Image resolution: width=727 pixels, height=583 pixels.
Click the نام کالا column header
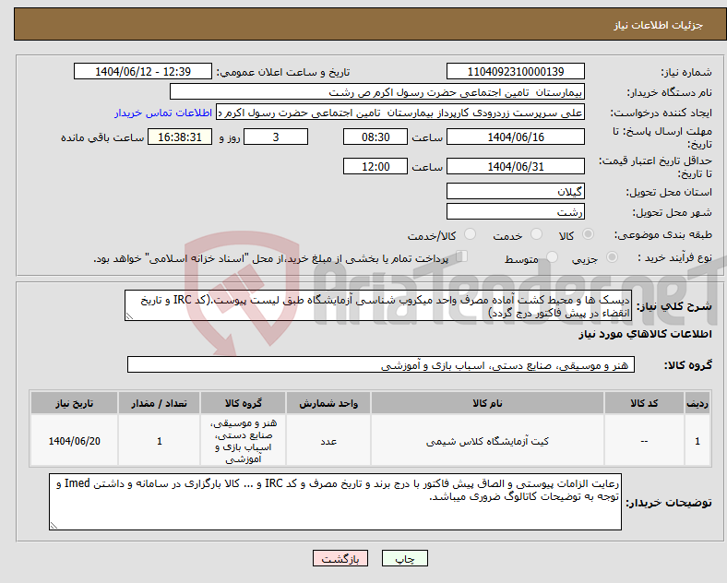coord(487,403)
